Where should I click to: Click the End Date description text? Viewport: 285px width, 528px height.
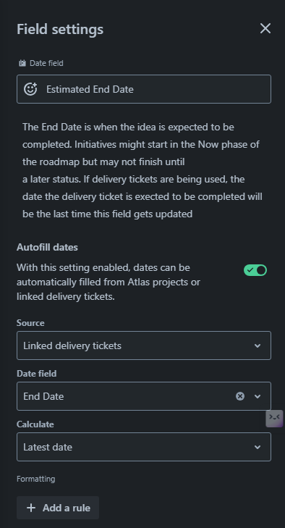pos(142,170)
